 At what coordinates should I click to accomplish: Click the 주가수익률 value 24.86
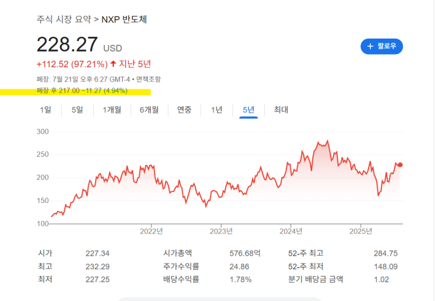point(239,267)
